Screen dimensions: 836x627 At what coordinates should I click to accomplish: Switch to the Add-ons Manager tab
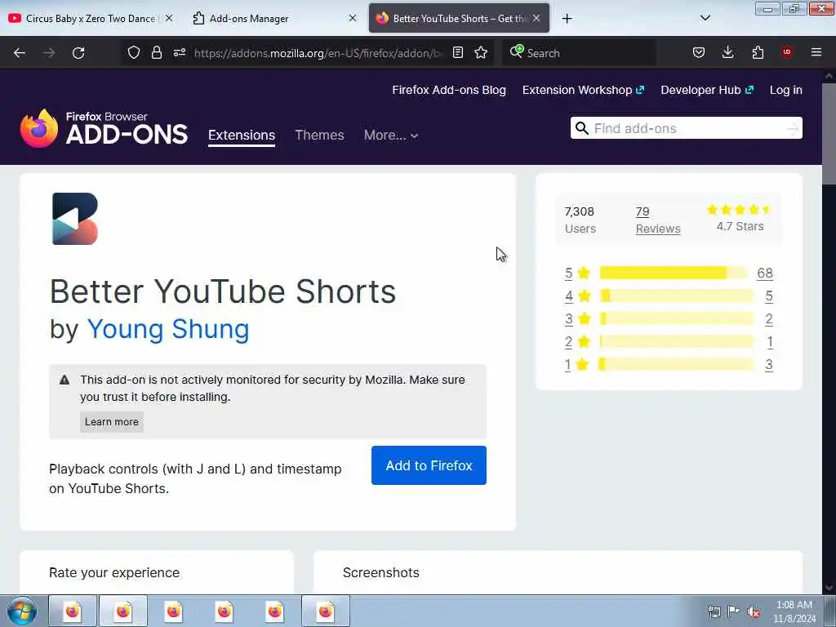pyautogui.click(x=272, y=19)
